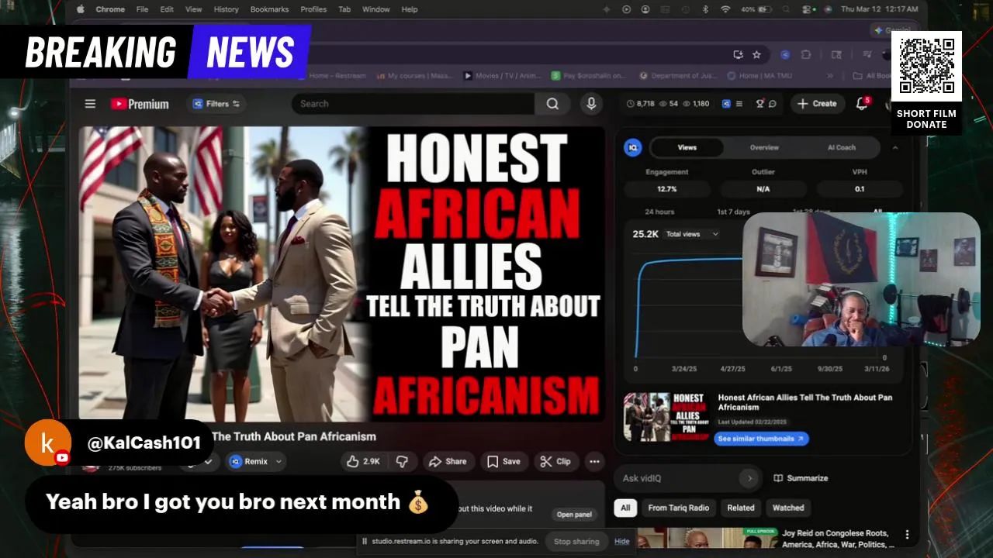
Task: Open the History menu
Action: point(226,9)
